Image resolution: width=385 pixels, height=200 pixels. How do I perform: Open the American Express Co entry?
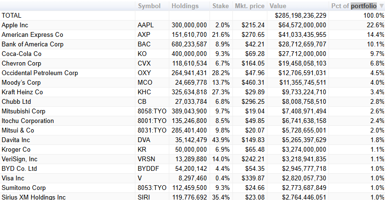[33, 34]
